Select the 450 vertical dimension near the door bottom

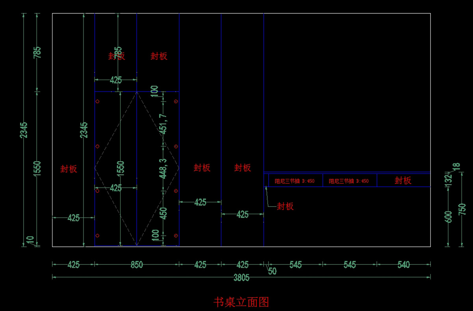tap(164, 213)
